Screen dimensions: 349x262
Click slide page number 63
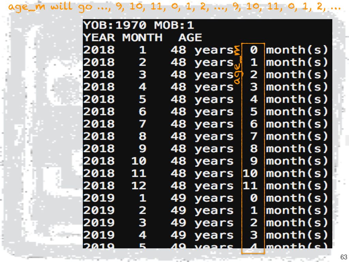tap(343, 257)
